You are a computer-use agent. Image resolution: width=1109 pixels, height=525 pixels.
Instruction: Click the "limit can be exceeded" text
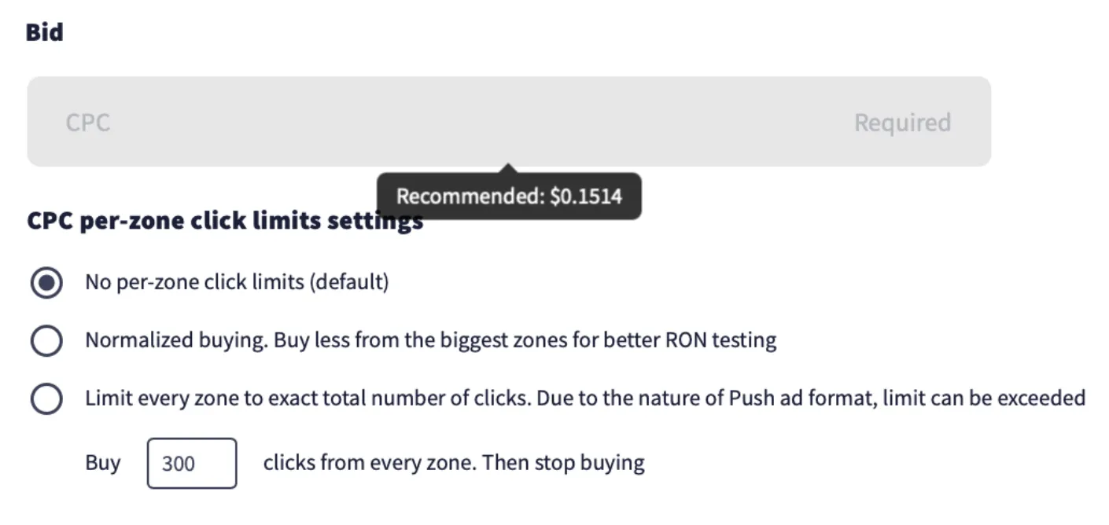click(x=984, y=398)
